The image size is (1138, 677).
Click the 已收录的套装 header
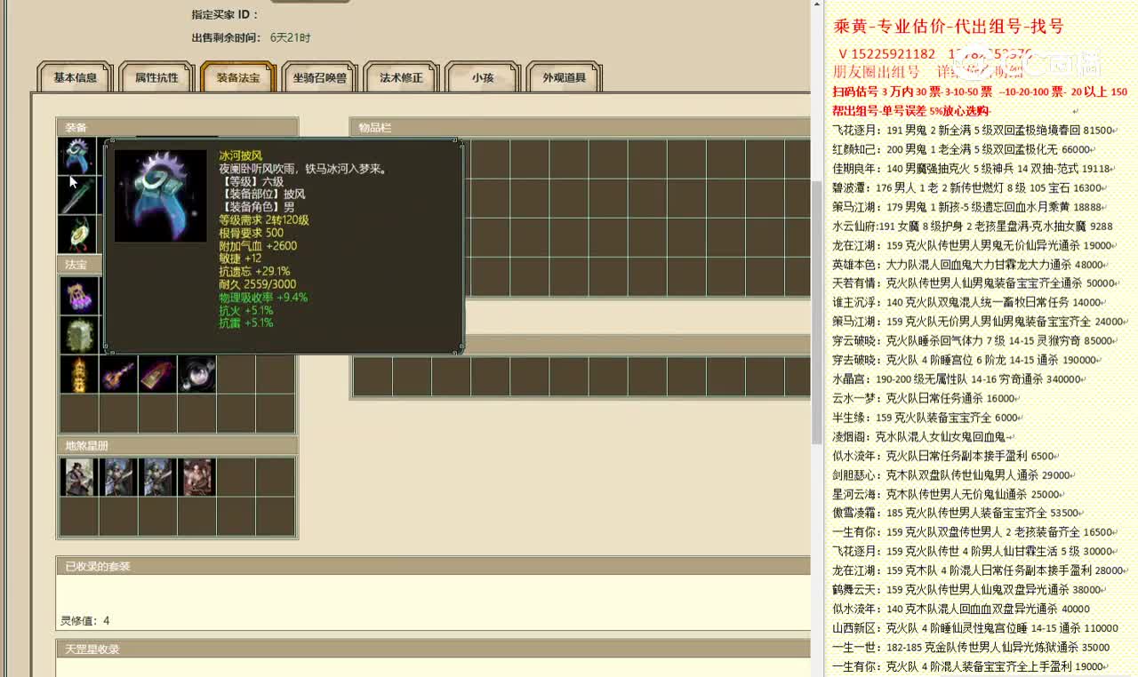pos(433,566)
